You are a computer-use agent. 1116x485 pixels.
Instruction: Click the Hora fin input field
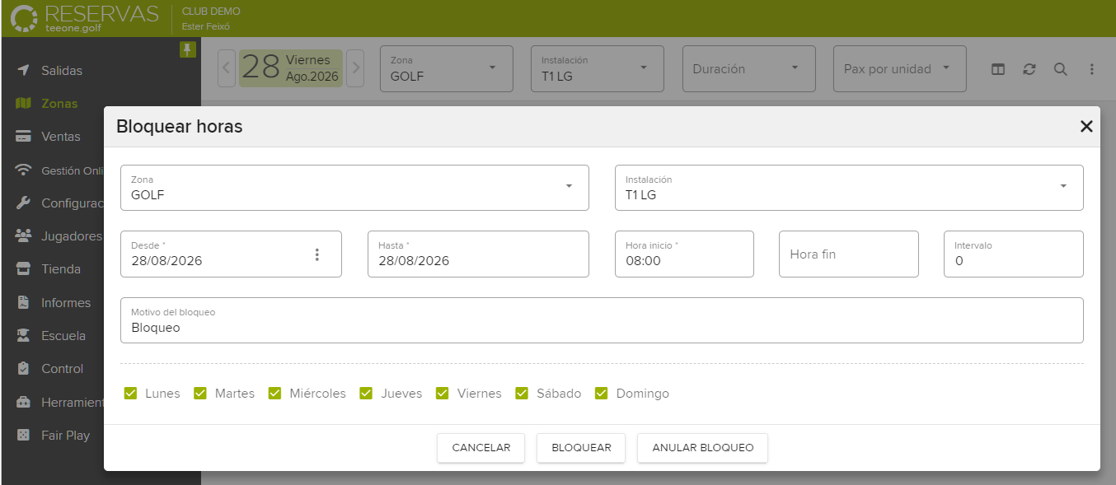click(848, 254)
